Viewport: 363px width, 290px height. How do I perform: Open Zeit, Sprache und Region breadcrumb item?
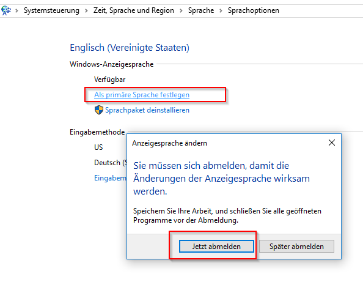pos(134,10)
